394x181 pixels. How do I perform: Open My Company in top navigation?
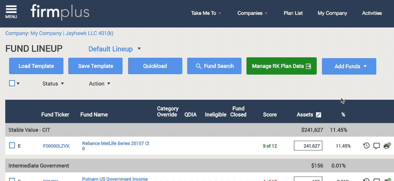(332, 13)
